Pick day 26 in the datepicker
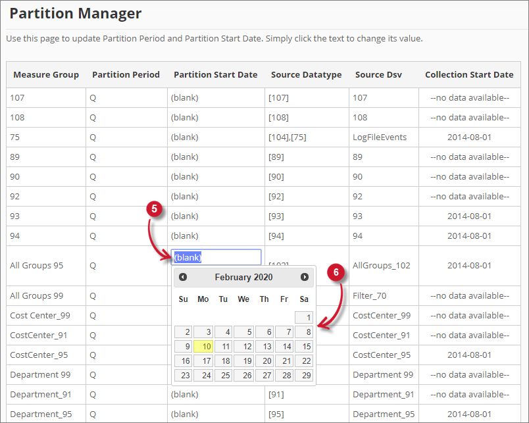The height and width of the screenshot is (423, 529). [x=244, y=376]
